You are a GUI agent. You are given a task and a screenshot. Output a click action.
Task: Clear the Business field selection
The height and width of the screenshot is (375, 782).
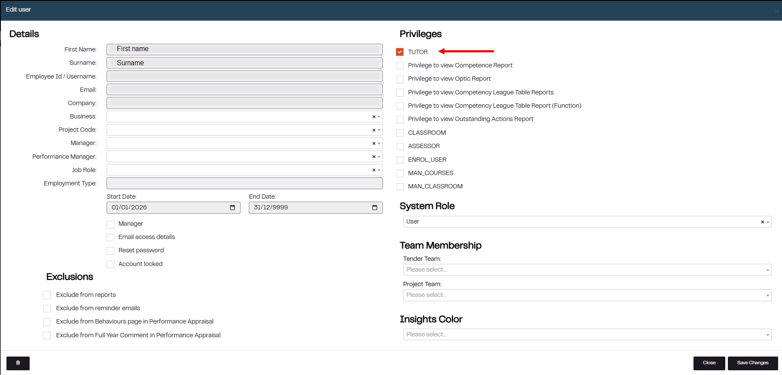click(x=374, y=117)
